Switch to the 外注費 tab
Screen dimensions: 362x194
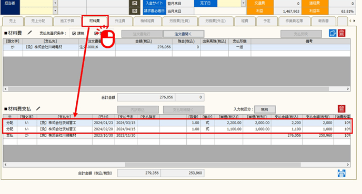pos(120,21)
